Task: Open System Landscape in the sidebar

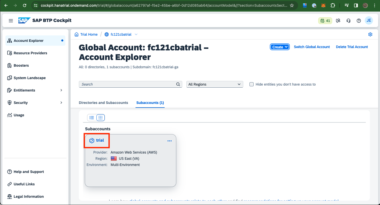Action: [35, 78]
